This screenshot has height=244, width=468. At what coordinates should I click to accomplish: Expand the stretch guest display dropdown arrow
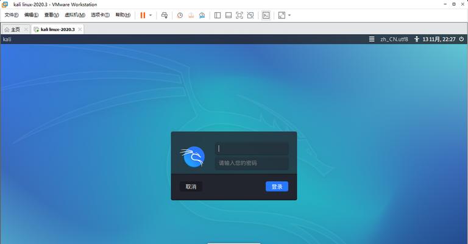(289, 15)
